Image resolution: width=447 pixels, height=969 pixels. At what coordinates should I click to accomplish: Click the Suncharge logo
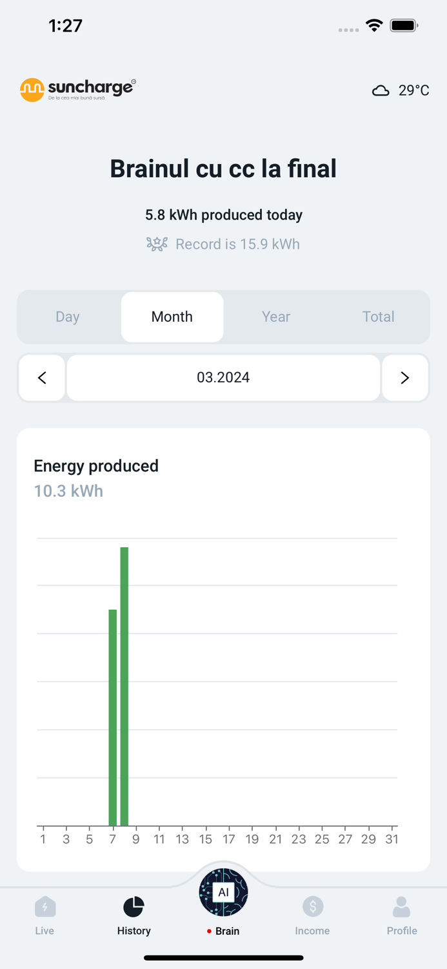tap(76, 89)
